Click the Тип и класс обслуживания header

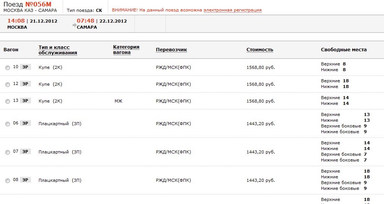pyautogui.click(x=58, y=50)
